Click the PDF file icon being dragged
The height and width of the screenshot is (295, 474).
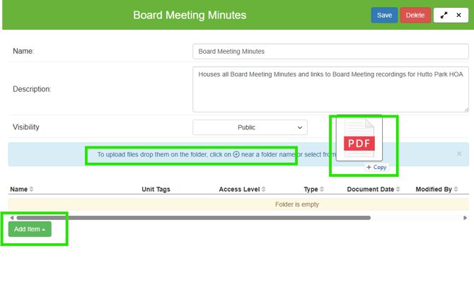(x=359, y=141)
